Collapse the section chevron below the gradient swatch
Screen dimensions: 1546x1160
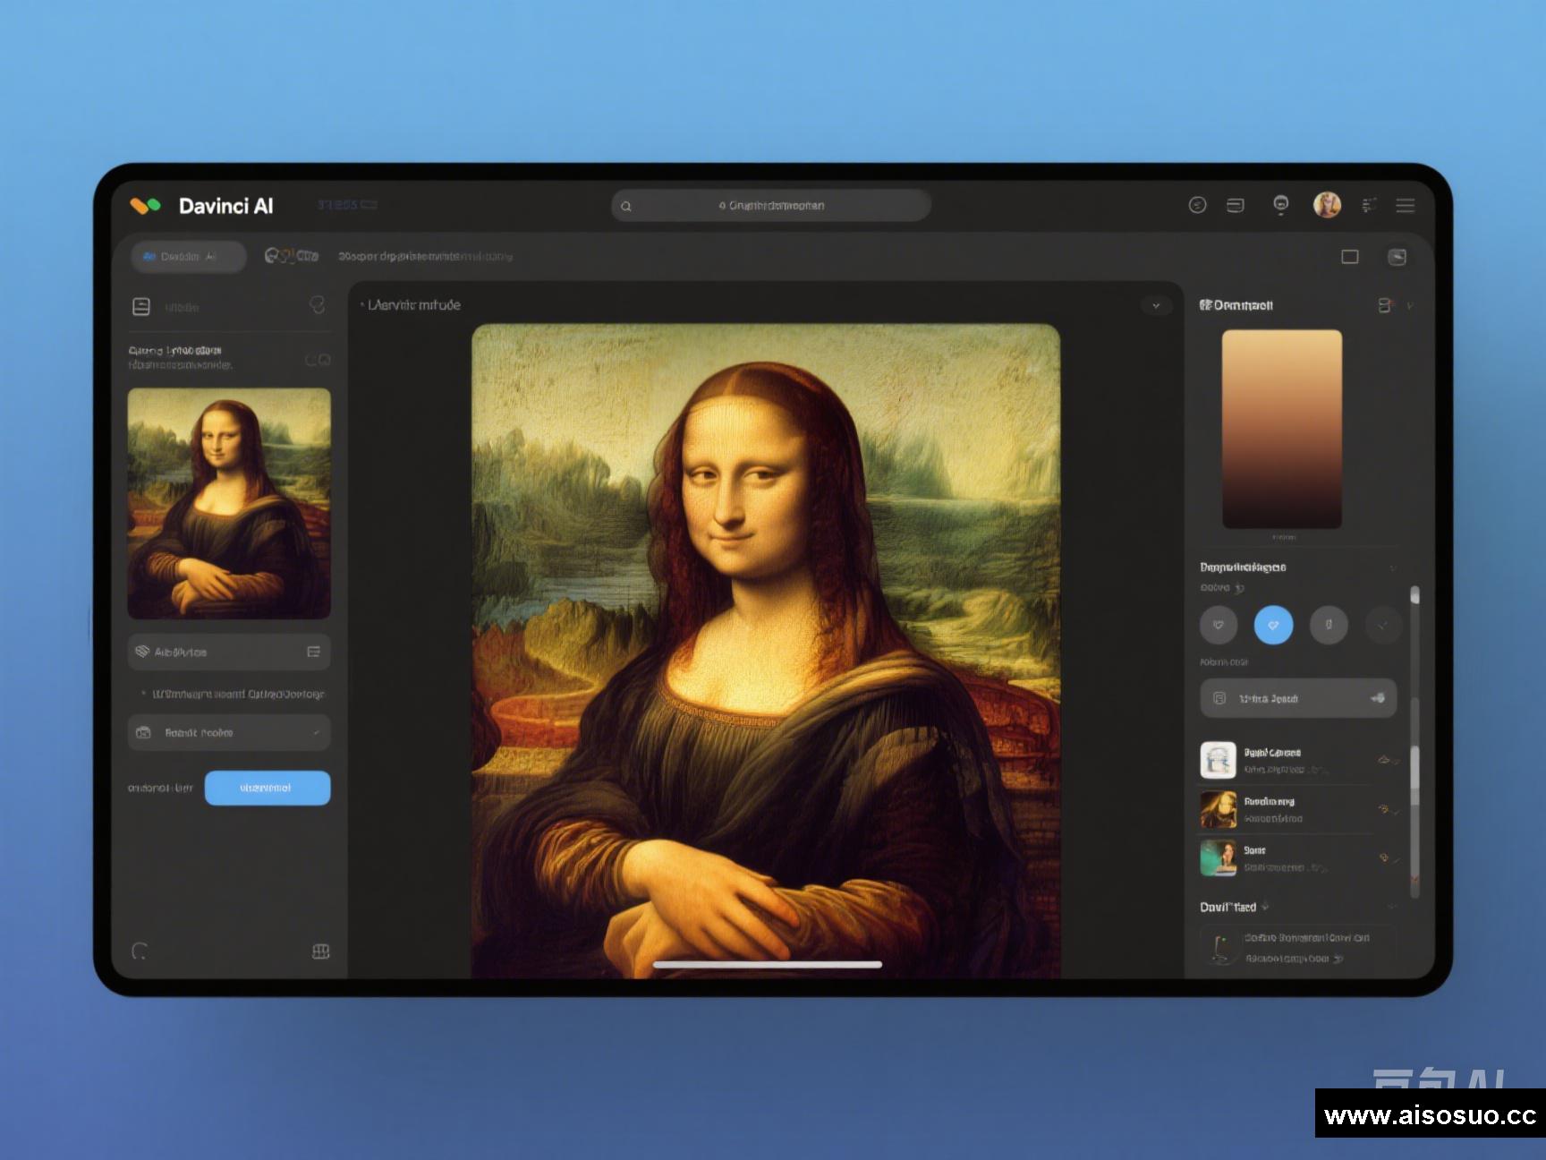pyautogui.click(x=1393, y=567)
